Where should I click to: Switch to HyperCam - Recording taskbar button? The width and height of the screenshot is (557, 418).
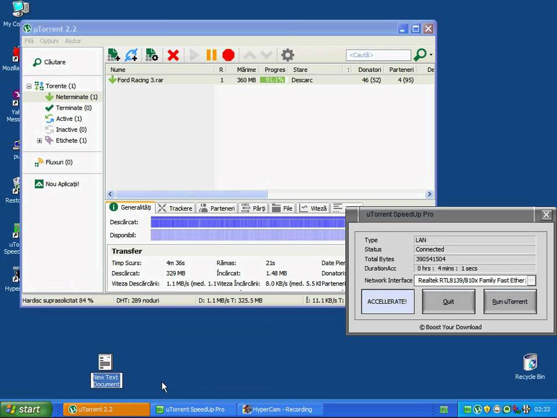(281, 409)
